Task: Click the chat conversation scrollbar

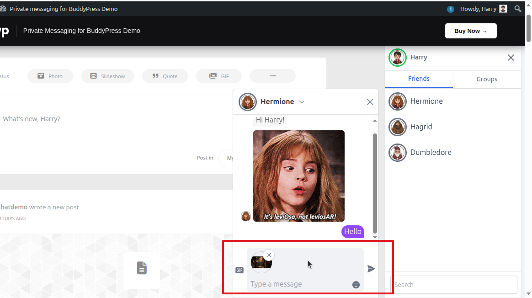Action: [375, 183]
